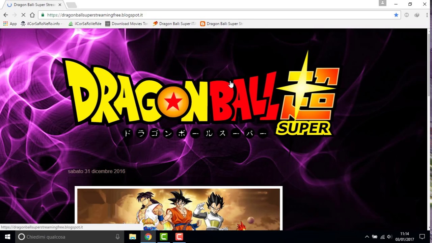Click the battery status tray icon

pos(375,237)
